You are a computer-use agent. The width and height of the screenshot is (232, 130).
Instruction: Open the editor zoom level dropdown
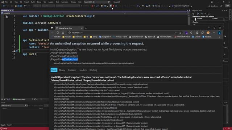click(7, 99)
